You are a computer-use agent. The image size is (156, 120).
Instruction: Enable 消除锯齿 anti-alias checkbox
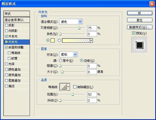tap(75, 87)
